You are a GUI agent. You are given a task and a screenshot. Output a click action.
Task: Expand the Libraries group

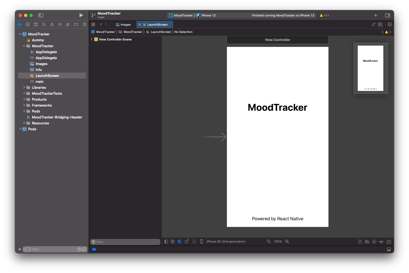pyautogui.click(x=24, y=87)
